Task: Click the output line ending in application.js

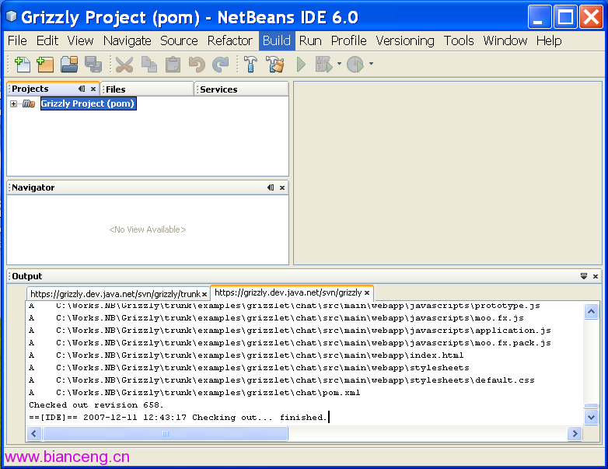Action: tap(290, 331)
